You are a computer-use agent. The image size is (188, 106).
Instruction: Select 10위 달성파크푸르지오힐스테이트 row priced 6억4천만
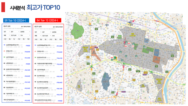pos(48,101)
